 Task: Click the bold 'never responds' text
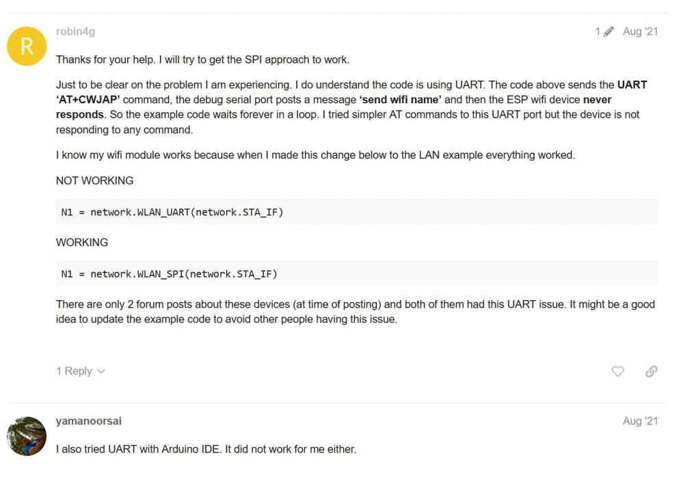pos(597,100)
